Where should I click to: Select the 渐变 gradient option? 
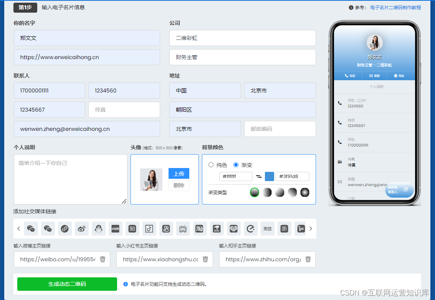point(236,165)
